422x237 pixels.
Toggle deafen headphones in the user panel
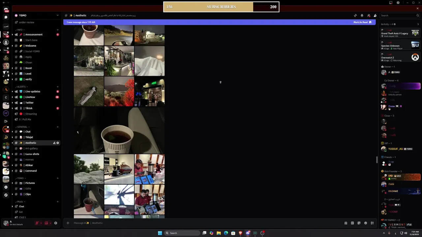[46, 223]
